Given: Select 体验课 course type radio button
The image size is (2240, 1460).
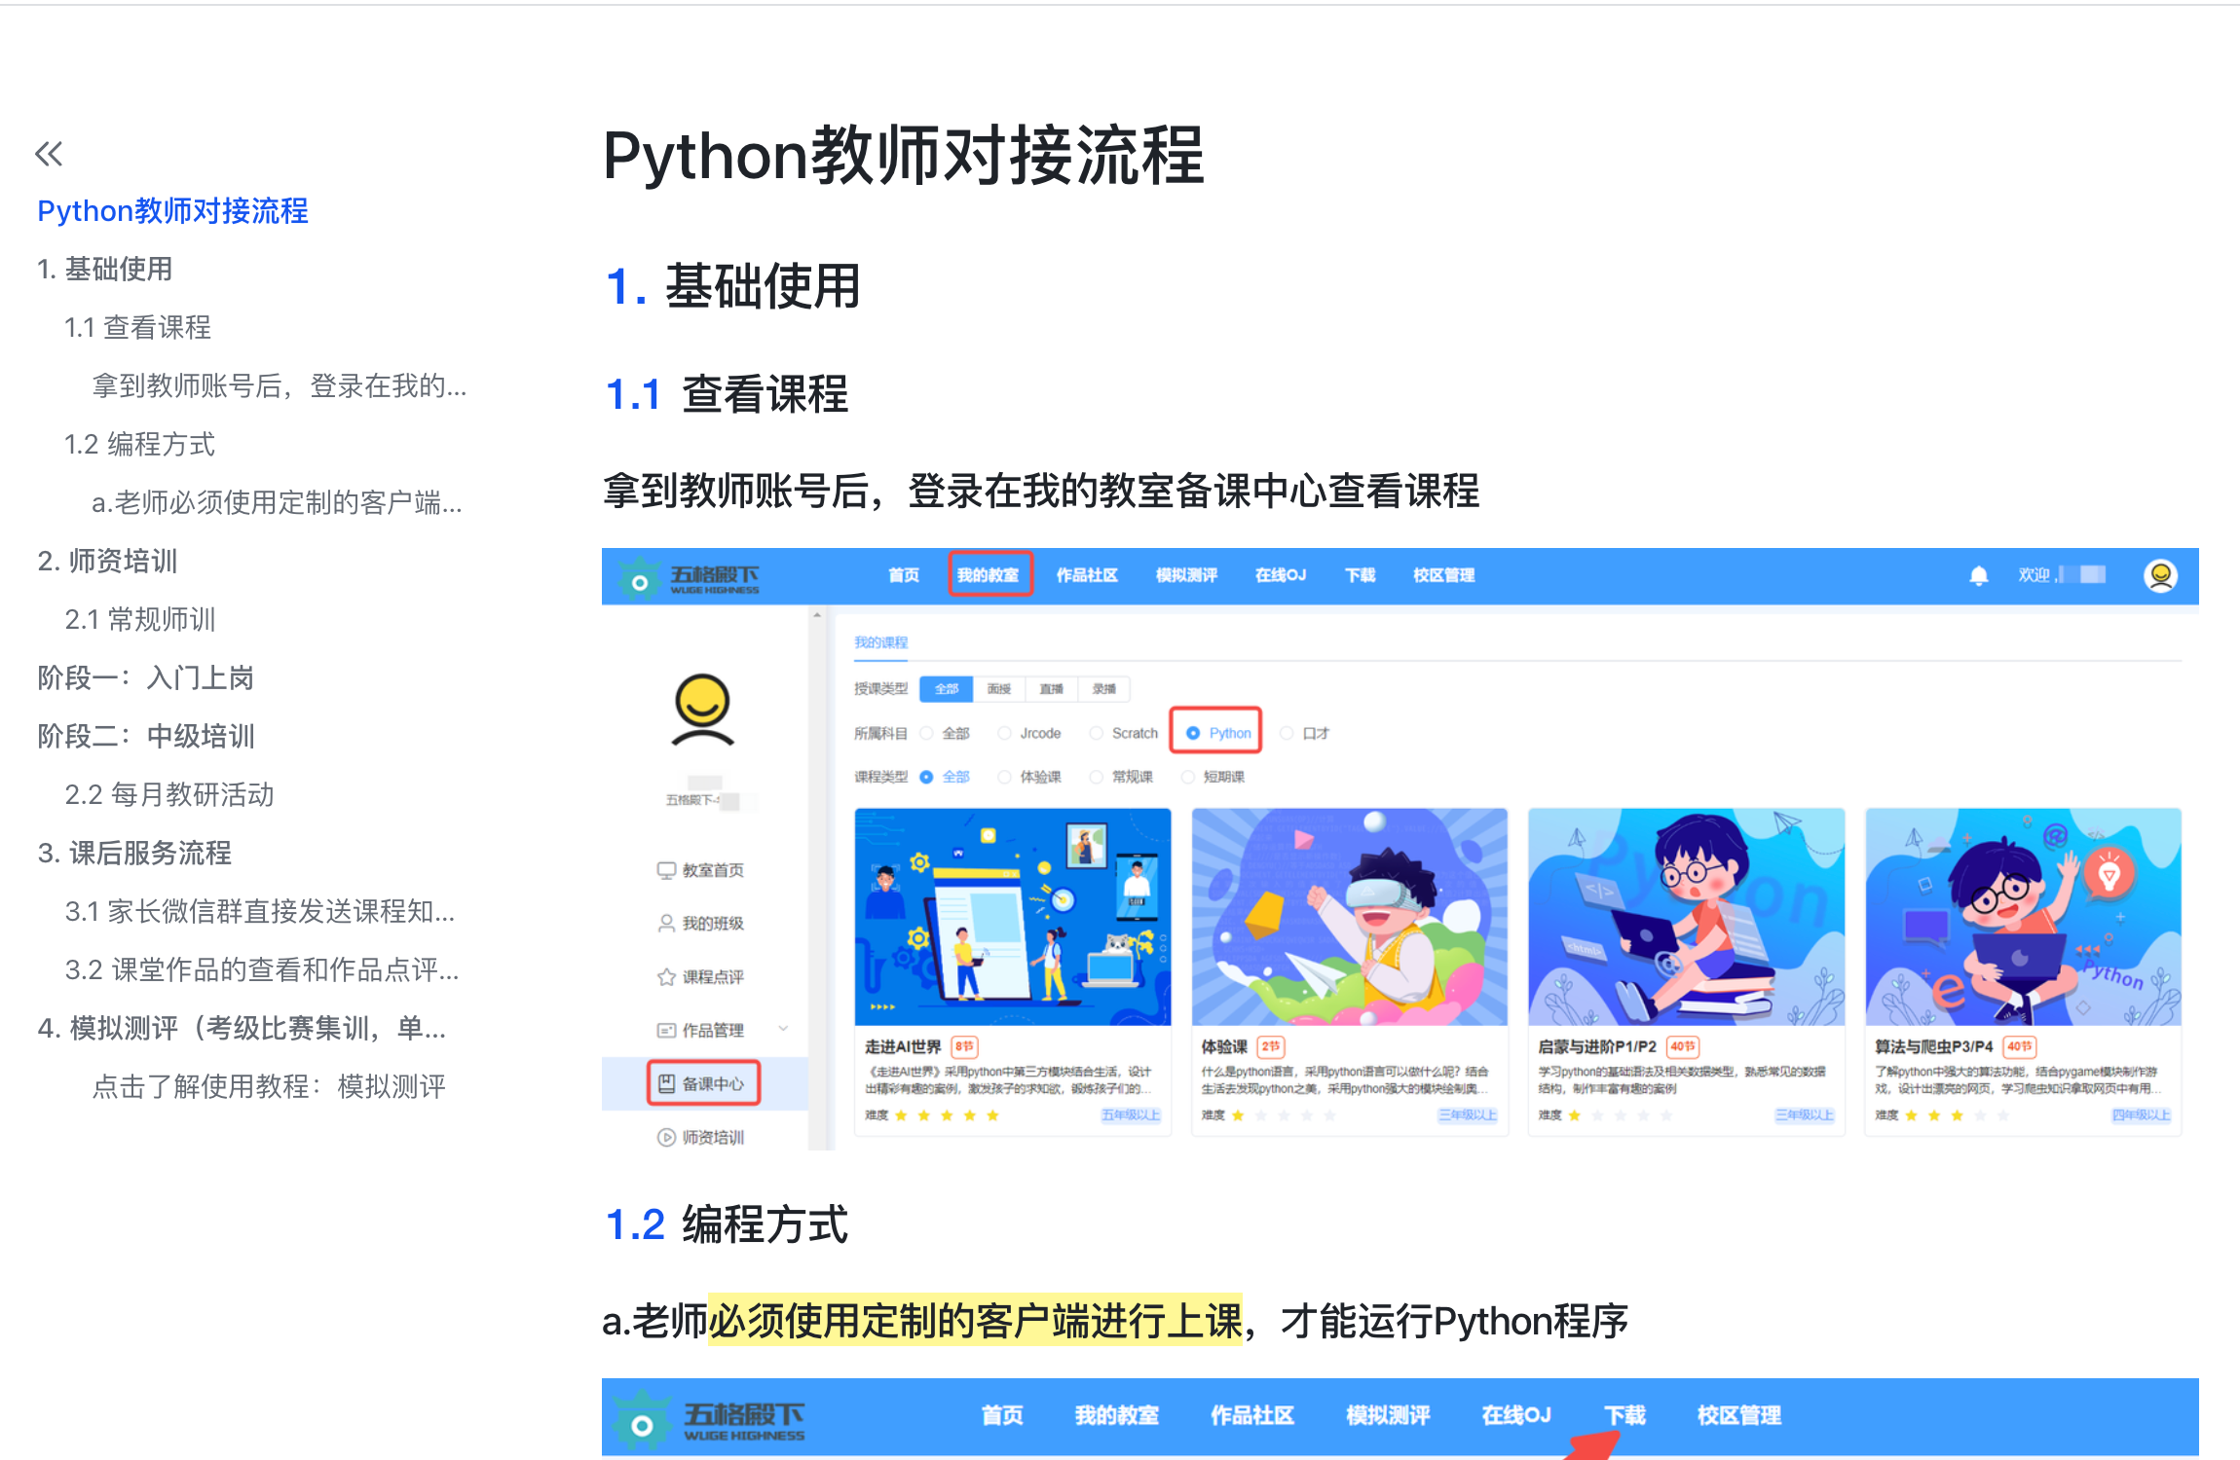Looking at the screenshot, I should pyautogui.click(x=1004, y=777).
